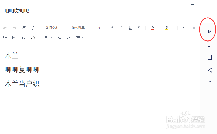Insert a code block
217x134 pixels.
coord(33,38)
